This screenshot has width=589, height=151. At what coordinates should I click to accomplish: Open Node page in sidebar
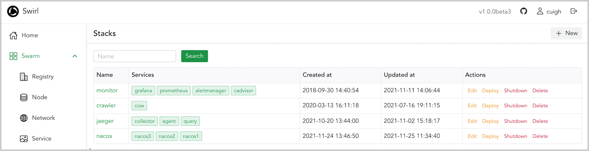[x=40, y=97]
